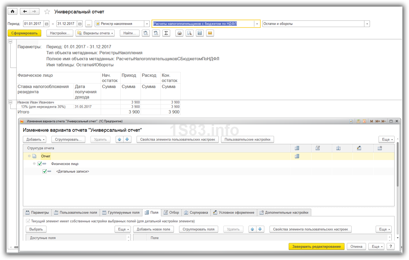
Task: Open the Варианты отчета dropdown menu
Action: (95, 33)
